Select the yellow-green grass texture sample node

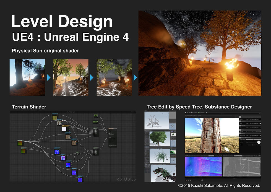(x=55, y=117)
